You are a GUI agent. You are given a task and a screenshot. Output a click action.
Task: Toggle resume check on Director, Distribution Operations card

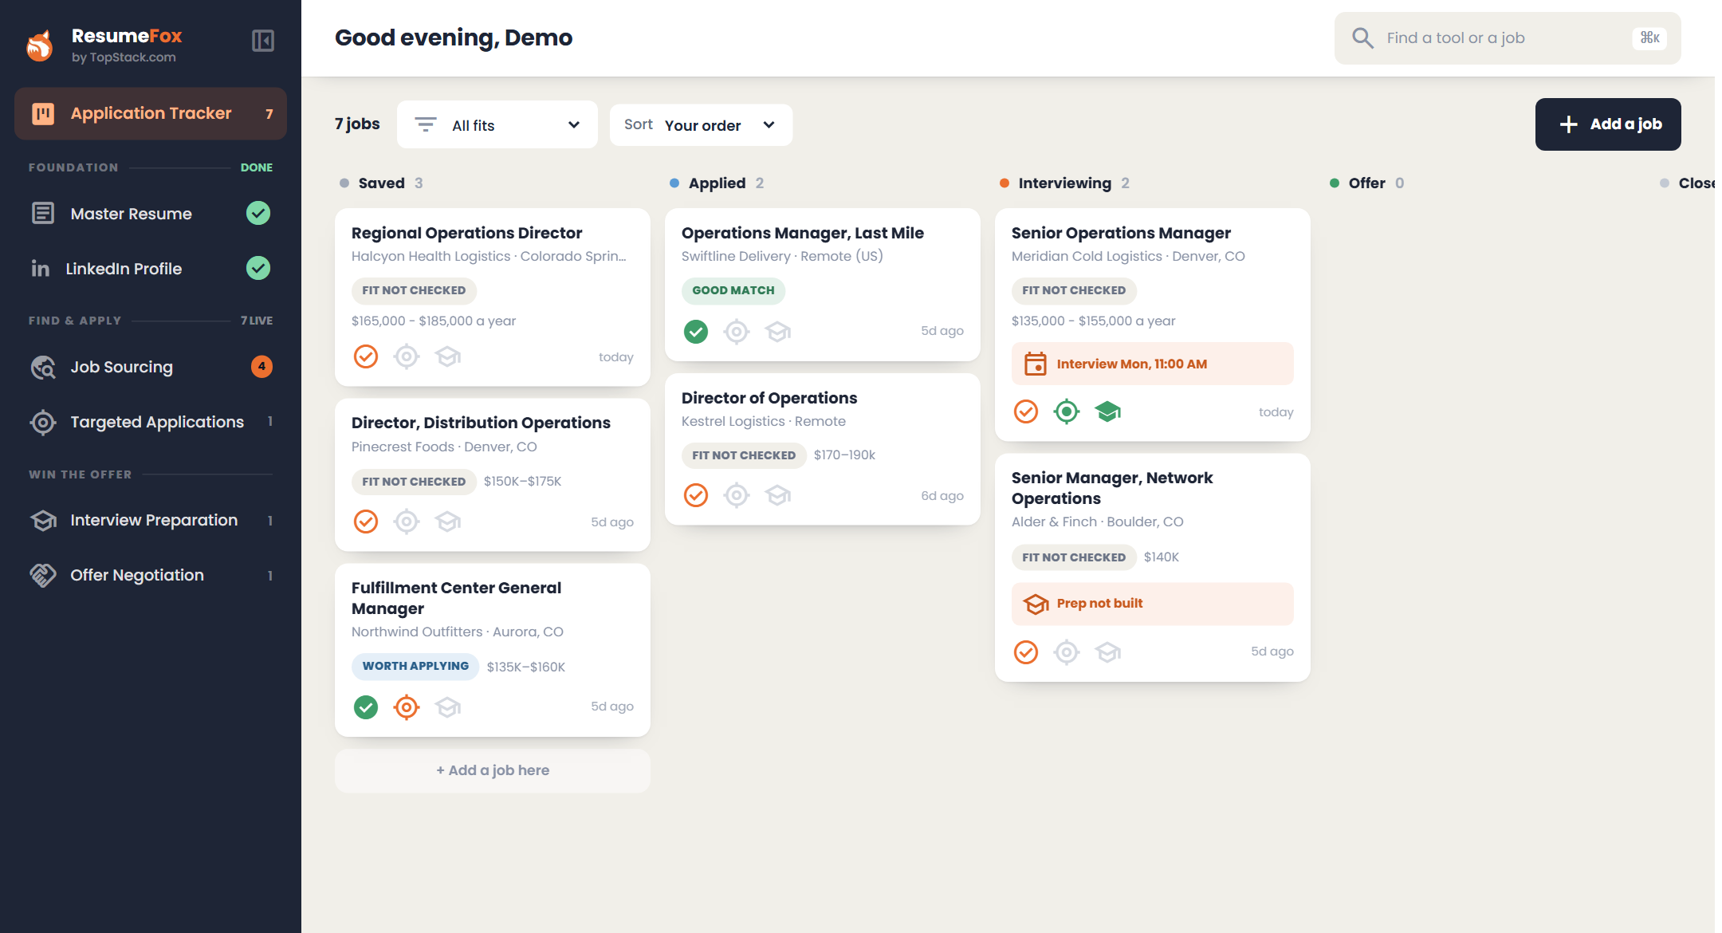pos(366,522)
